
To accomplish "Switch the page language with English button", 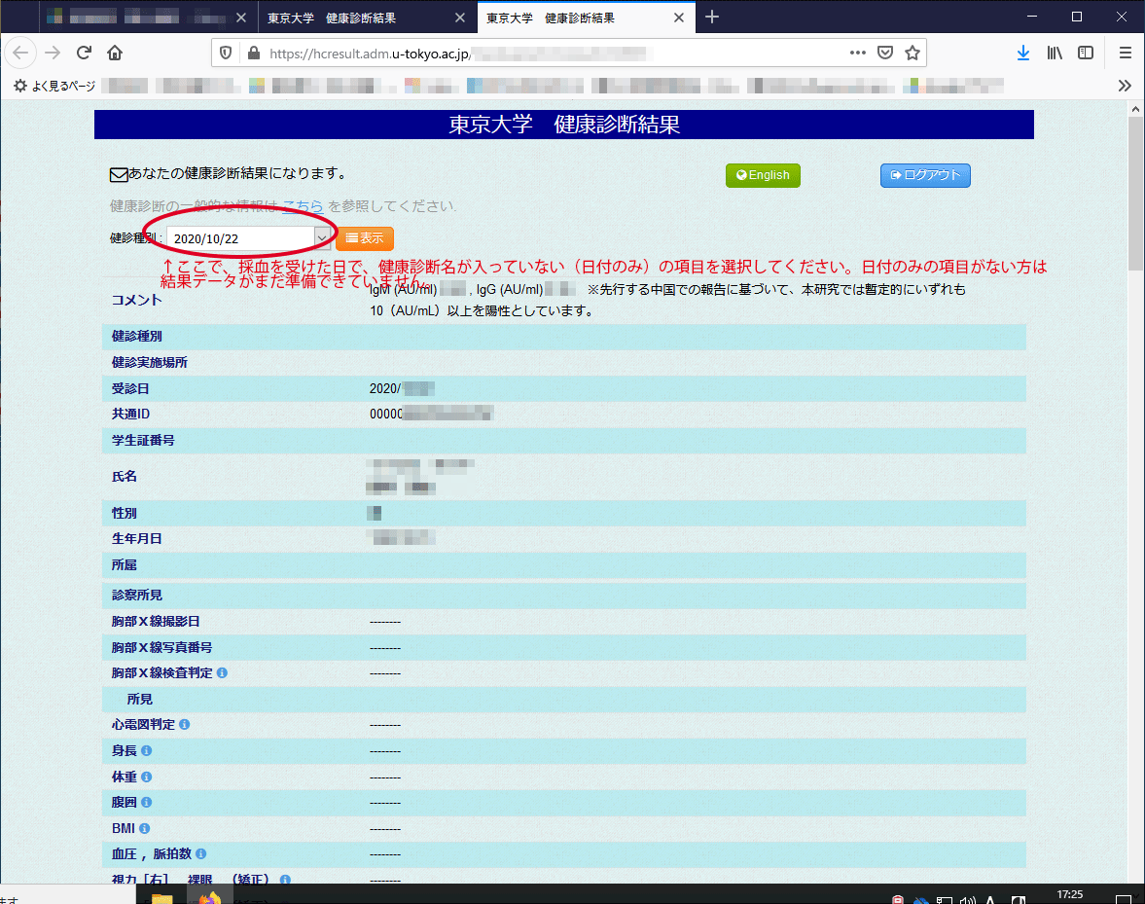I will pos(763,175).
